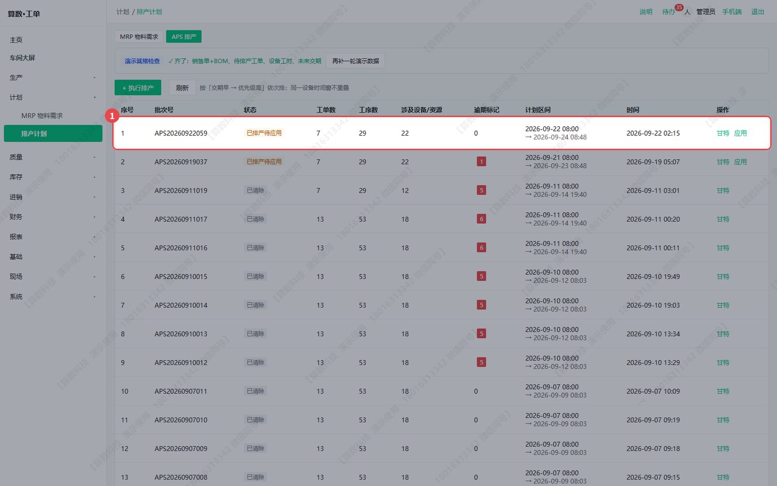Viewport: 777px width, 486px height.
Task: Click 退出 to log out
Action: coord(757,12)
